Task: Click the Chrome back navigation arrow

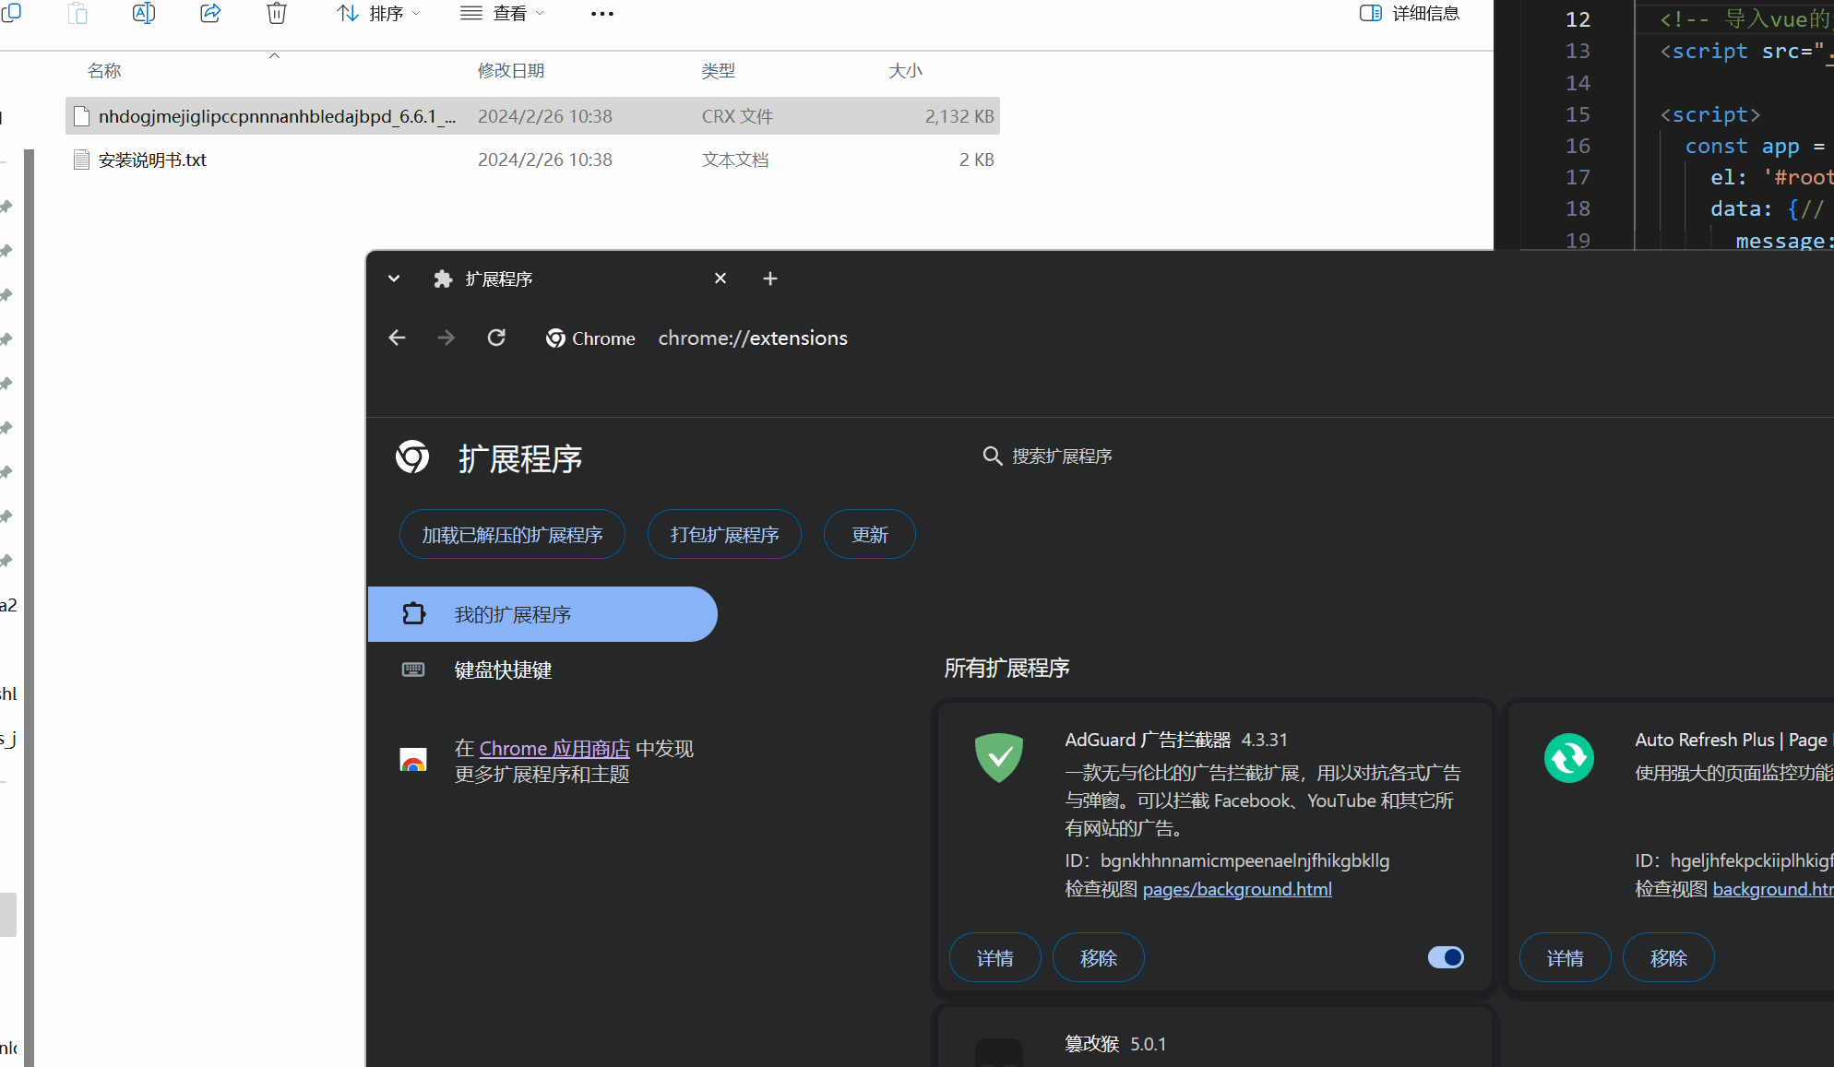Action: 398,338
